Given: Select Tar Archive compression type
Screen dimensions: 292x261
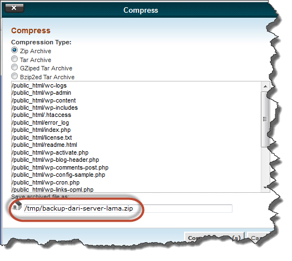Looking at the screenshot, I should click(14, 59).
